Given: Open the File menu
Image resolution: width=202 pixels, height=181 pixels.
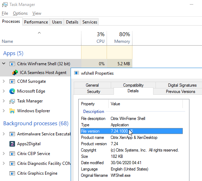Looking at the screenshot, I should point(5,13).
